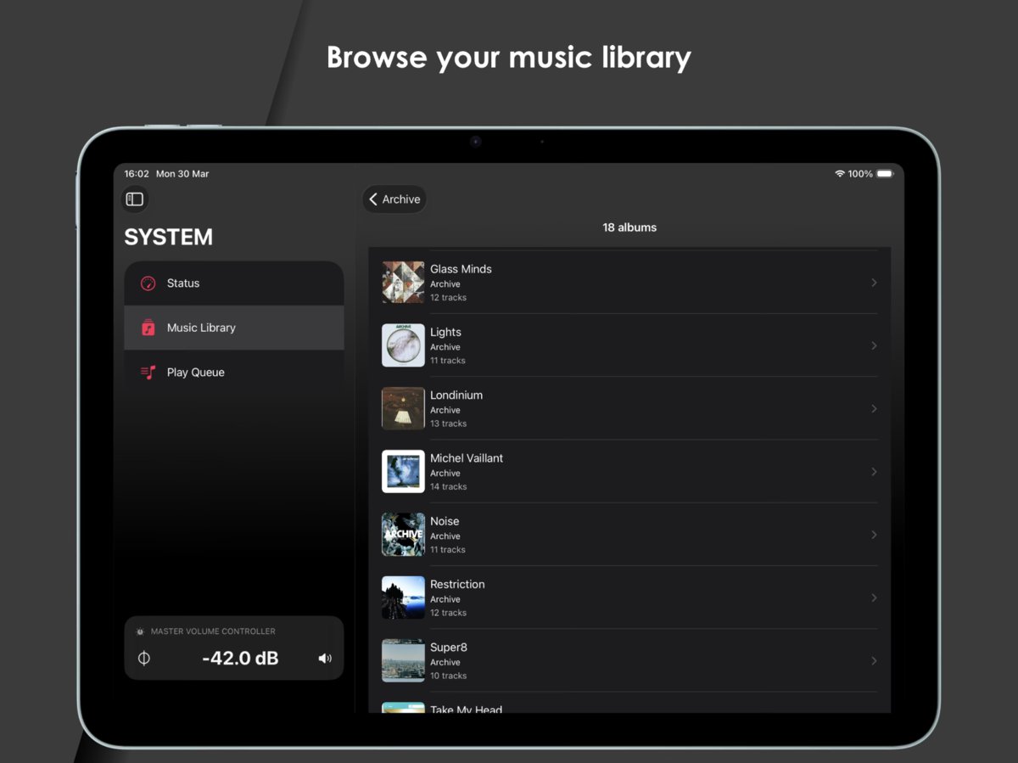Toggle the sidebar panel icon

point(135,199)
